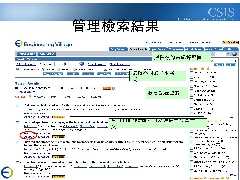This screenshot has width=240, height=180.
Task: Select the Citation format radio button
Action: pyautogui.click(x=43, y=69)
